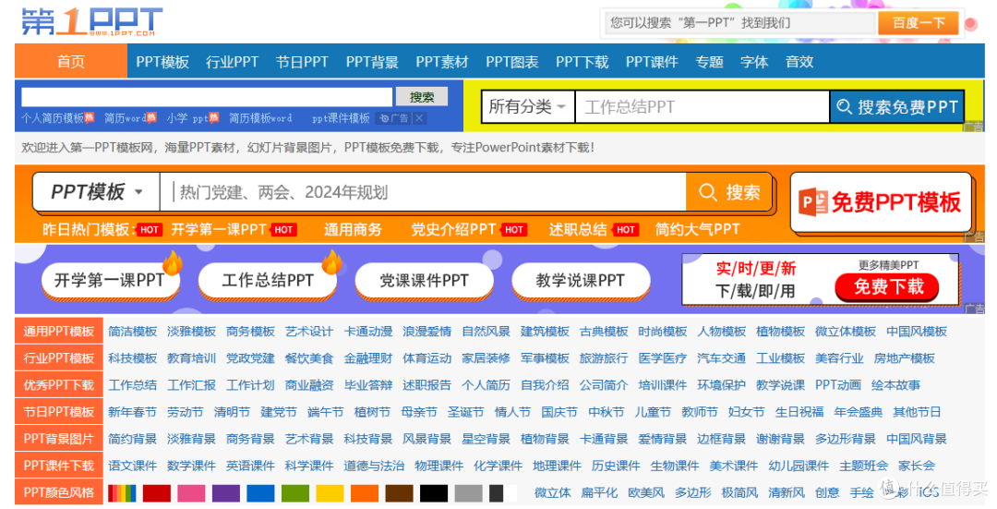Click the 党课课件PPT pill button
997x509 pixels.
(x=424, y=280)
